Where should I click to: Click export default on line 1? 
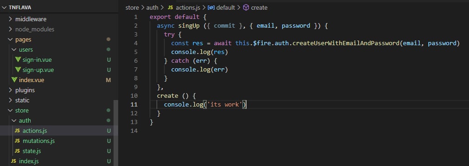point(175,17)
